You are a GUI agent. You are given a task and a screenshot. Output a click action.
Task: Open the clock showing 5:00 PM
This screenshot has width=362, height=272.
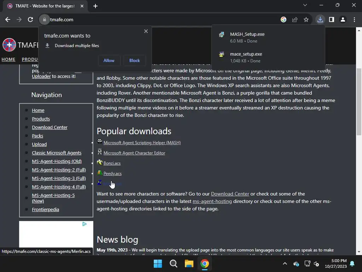click(336, 263)
